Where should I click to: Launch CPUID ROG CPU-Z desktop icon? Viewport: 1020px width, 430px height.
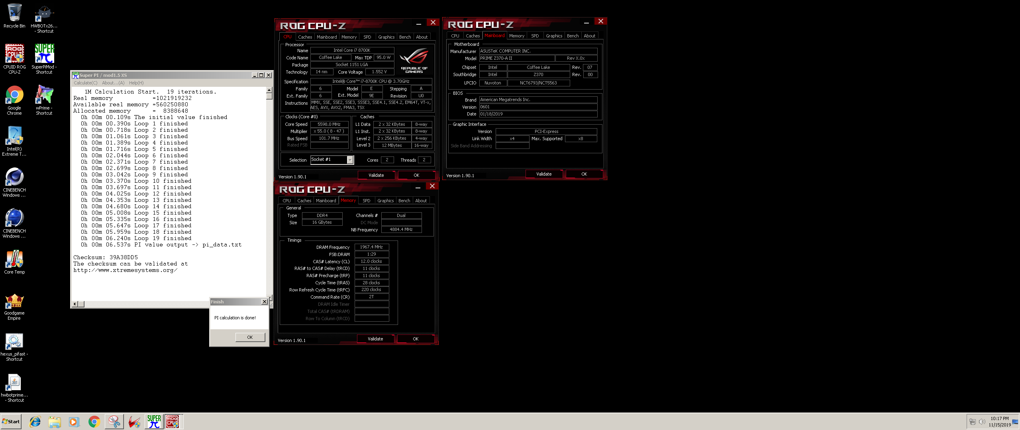pos(14,59)
